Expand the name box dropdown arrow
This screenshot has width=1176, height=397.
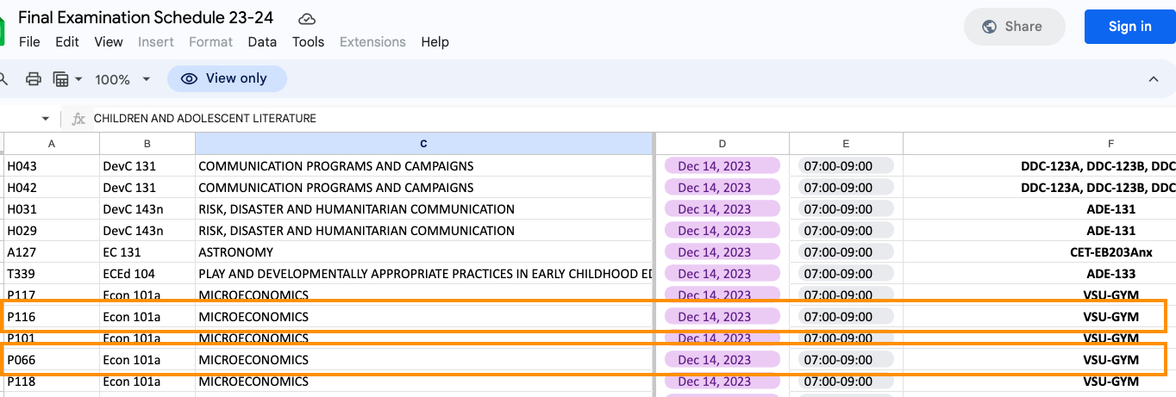click(x=46, y=119)
